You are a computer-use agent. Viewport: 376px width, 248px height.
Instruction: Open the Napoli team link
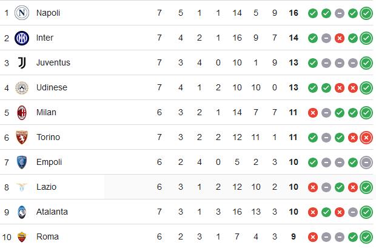point(48,13)
